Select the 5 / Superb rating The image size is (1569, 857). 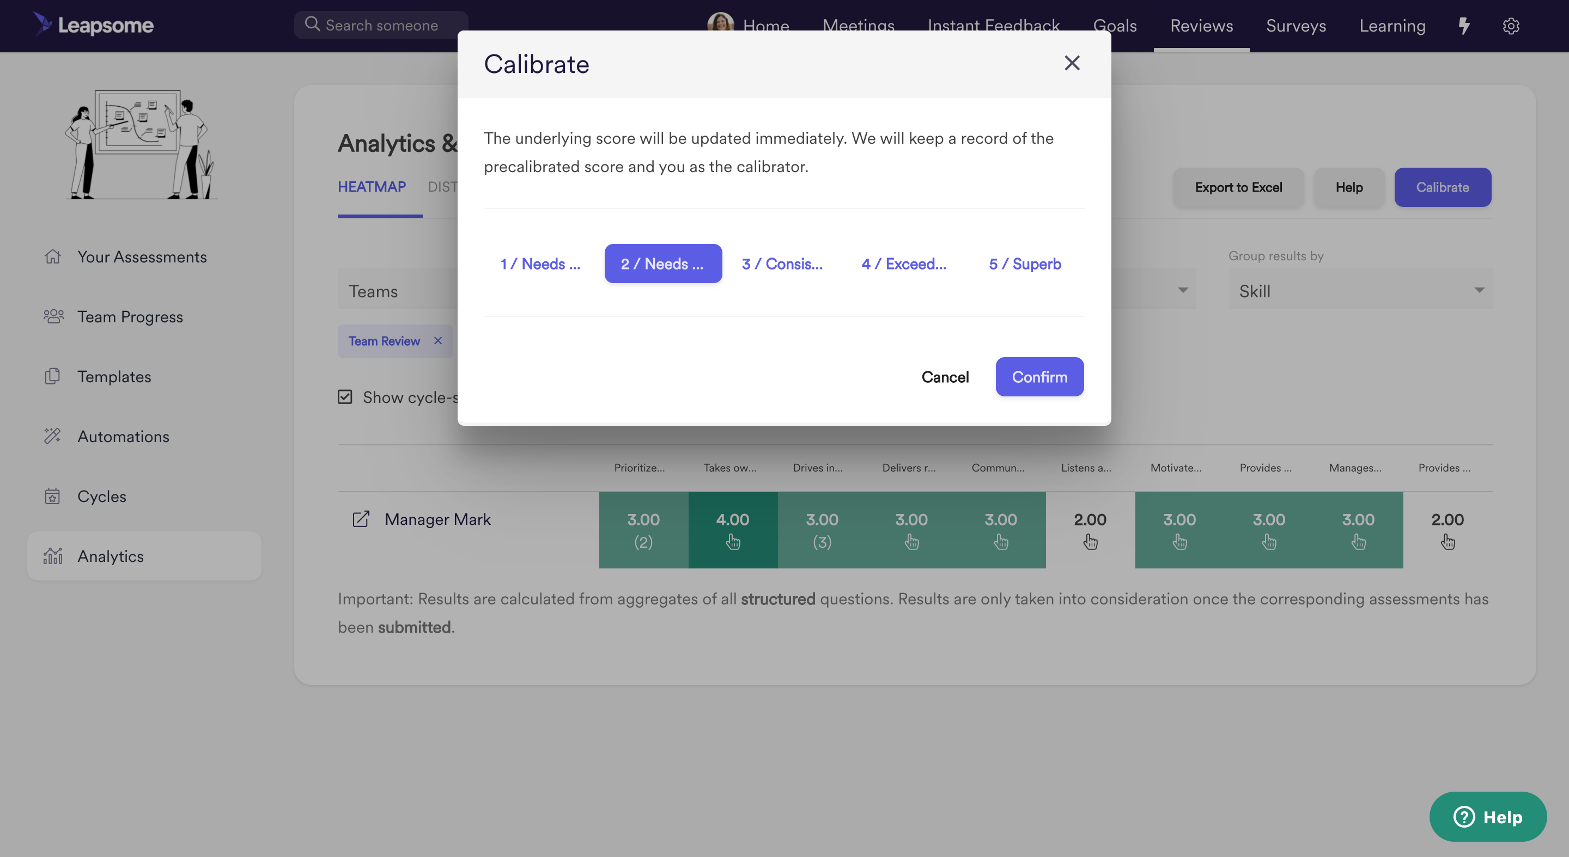tap(1024, 264)
